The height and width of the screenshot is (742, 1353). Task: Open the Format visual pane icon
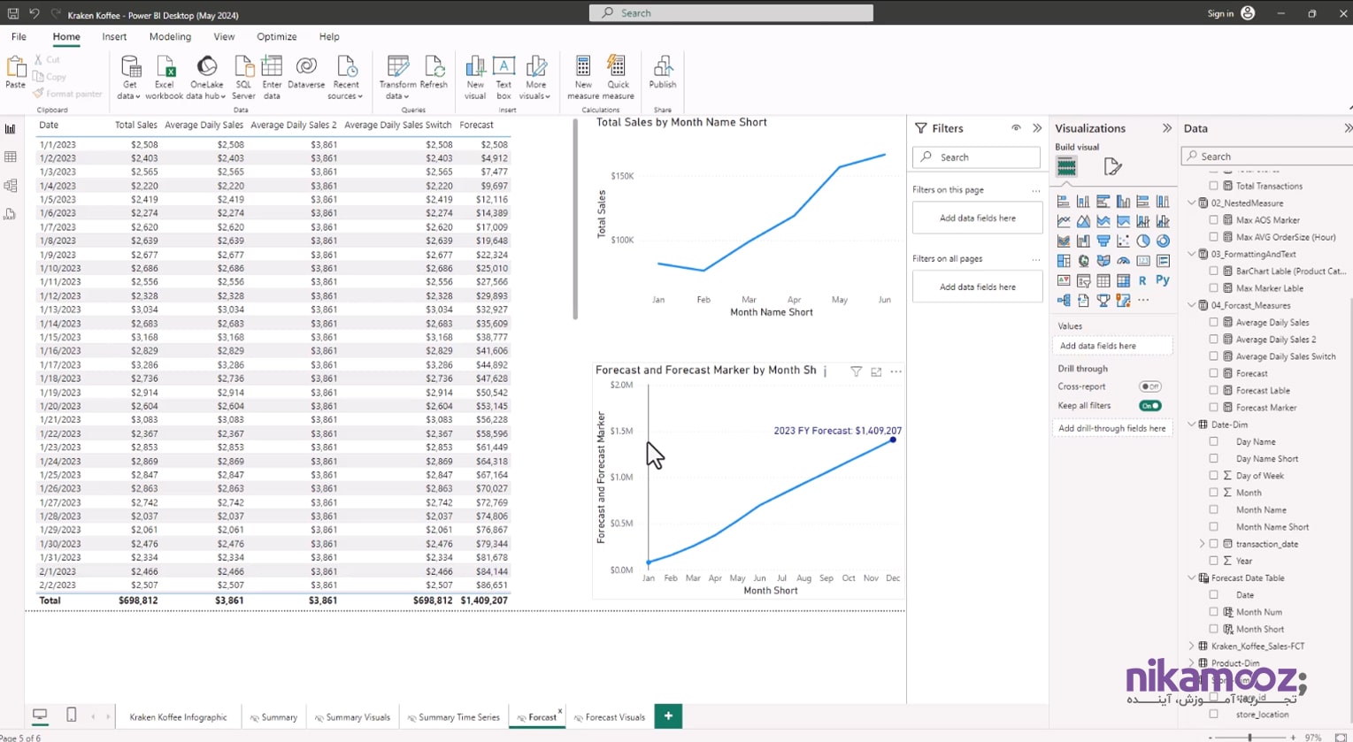tap(1112, 166)
